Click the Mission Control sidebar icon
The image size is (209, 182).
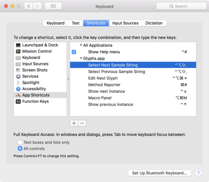(x=18, y=51)
